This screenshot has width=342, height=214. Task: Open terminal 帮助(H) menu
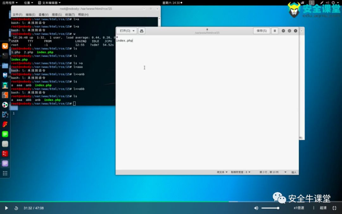click(83, 15)
